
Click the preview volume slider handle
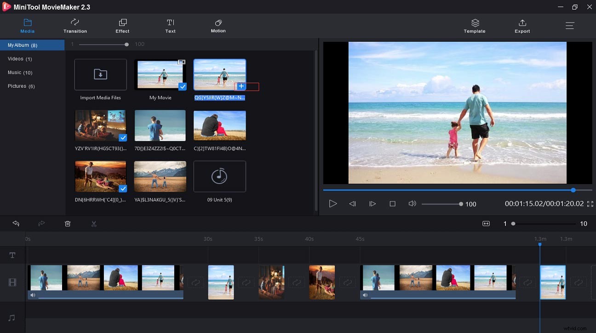pos(461,204)
